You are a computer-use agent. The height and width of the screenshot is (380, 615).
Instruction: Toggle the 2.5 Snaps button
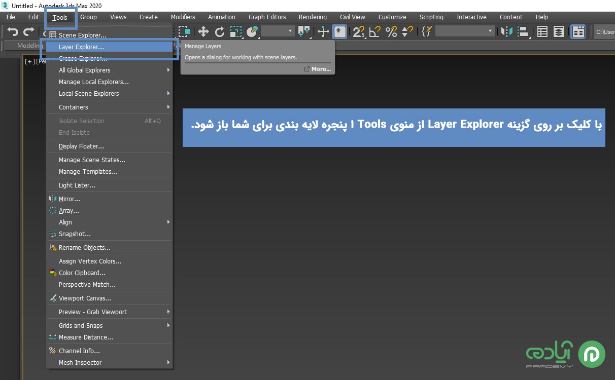click(359, 32)
